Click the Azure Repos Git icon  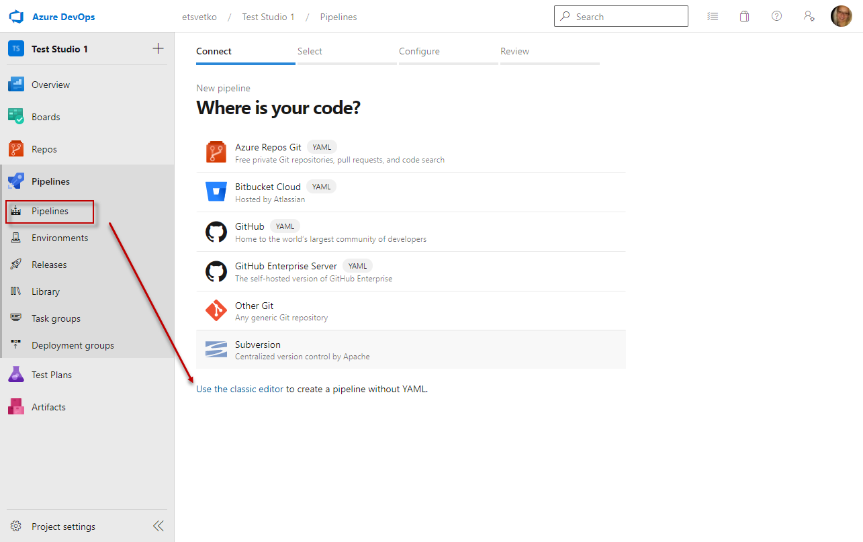coord(216,152)
